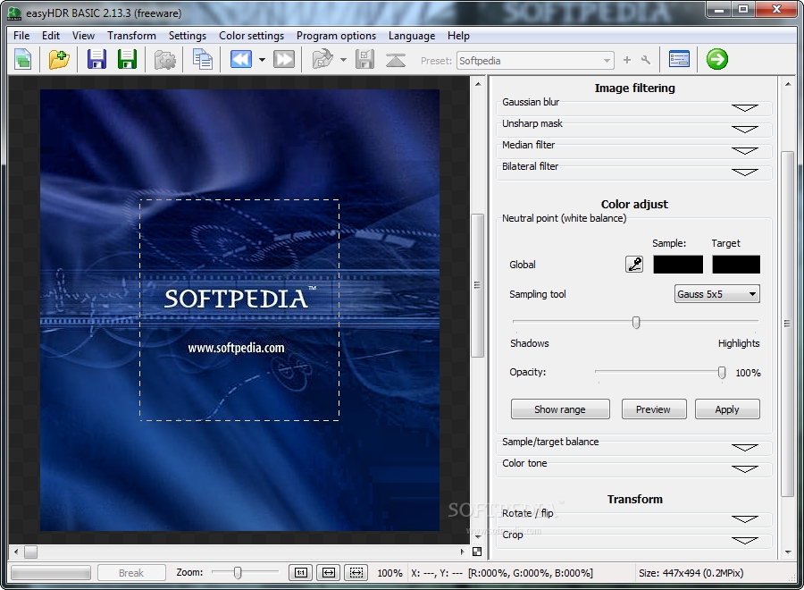Click the gray save-preset floppy icon
The image size is (804, 590).
point(364,60)
